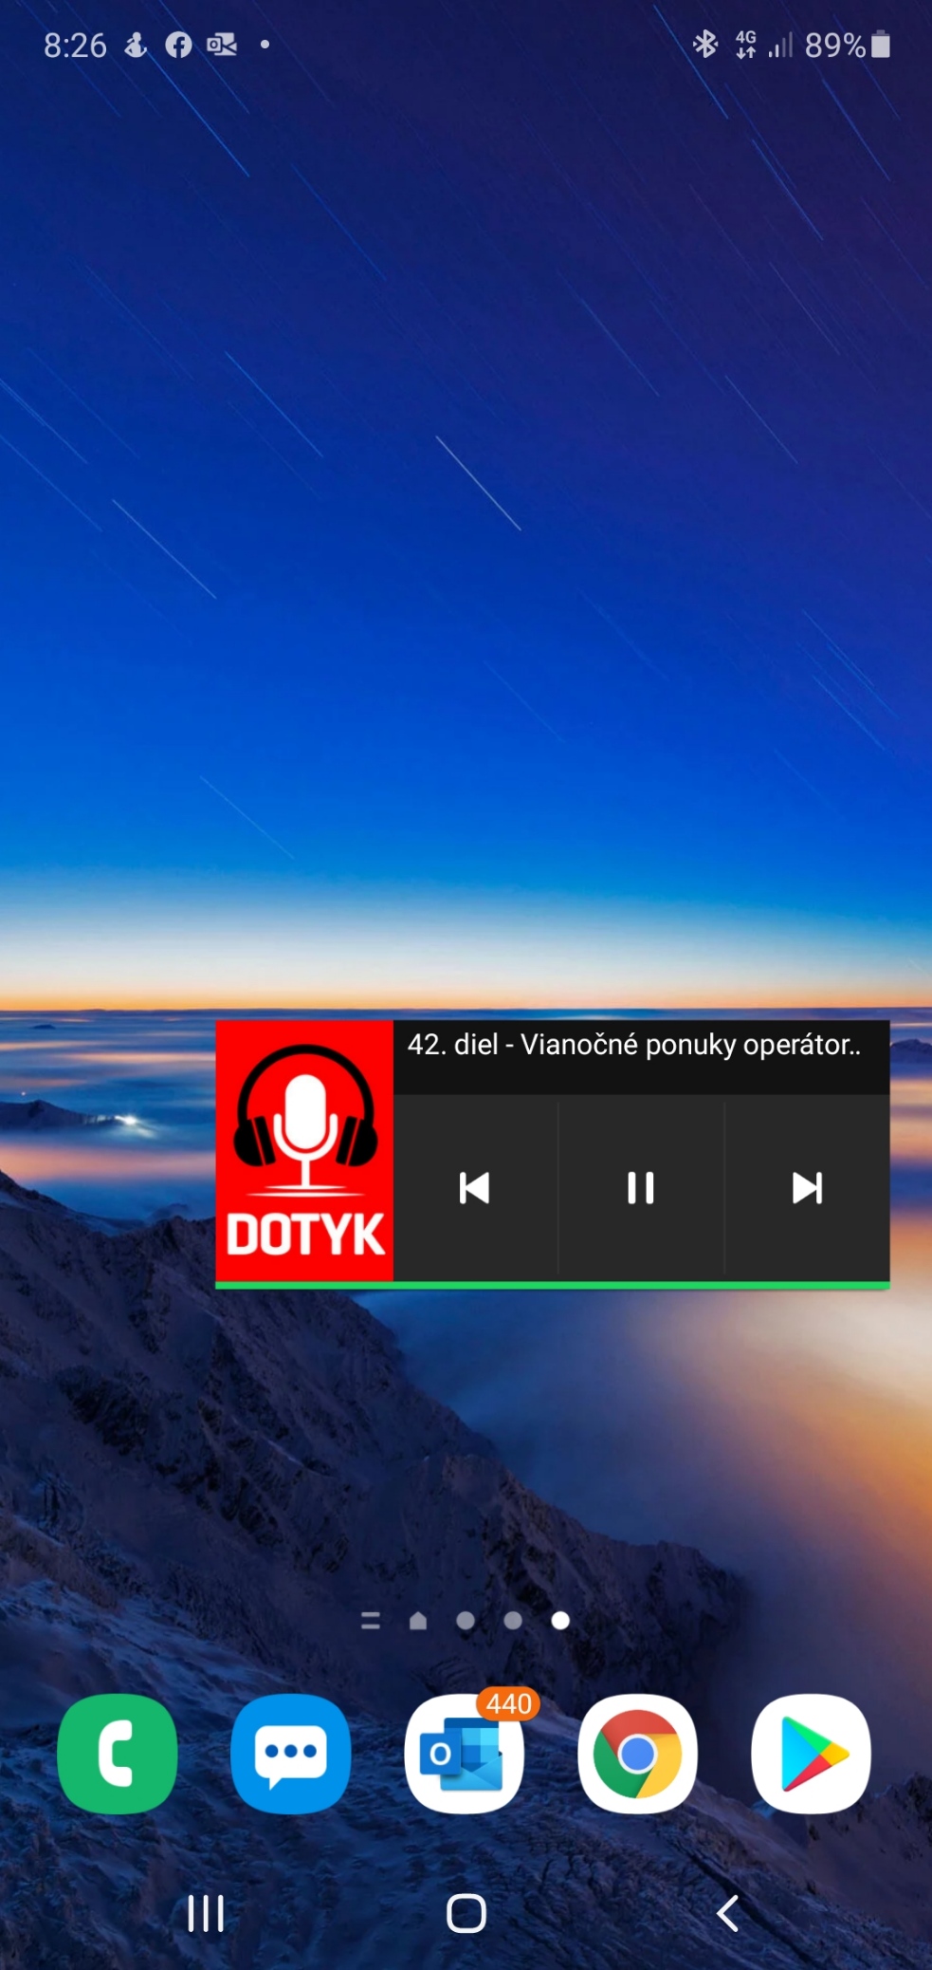932x1970 pixels.
Task: Open the blue Messages app
Action: click(290, 1753)
